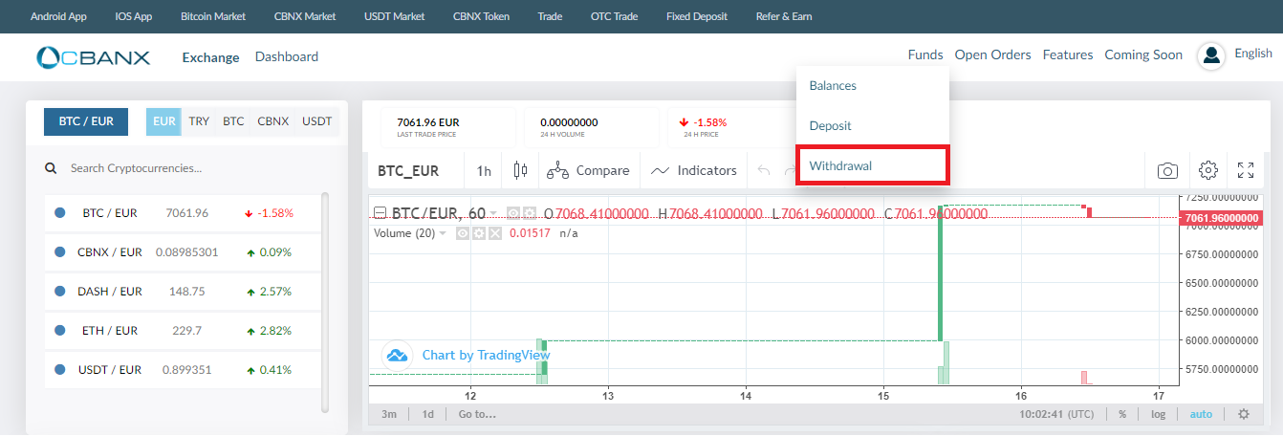Open bottom bar chart settings gear

pyautogui.click(x=1244, y=414)
